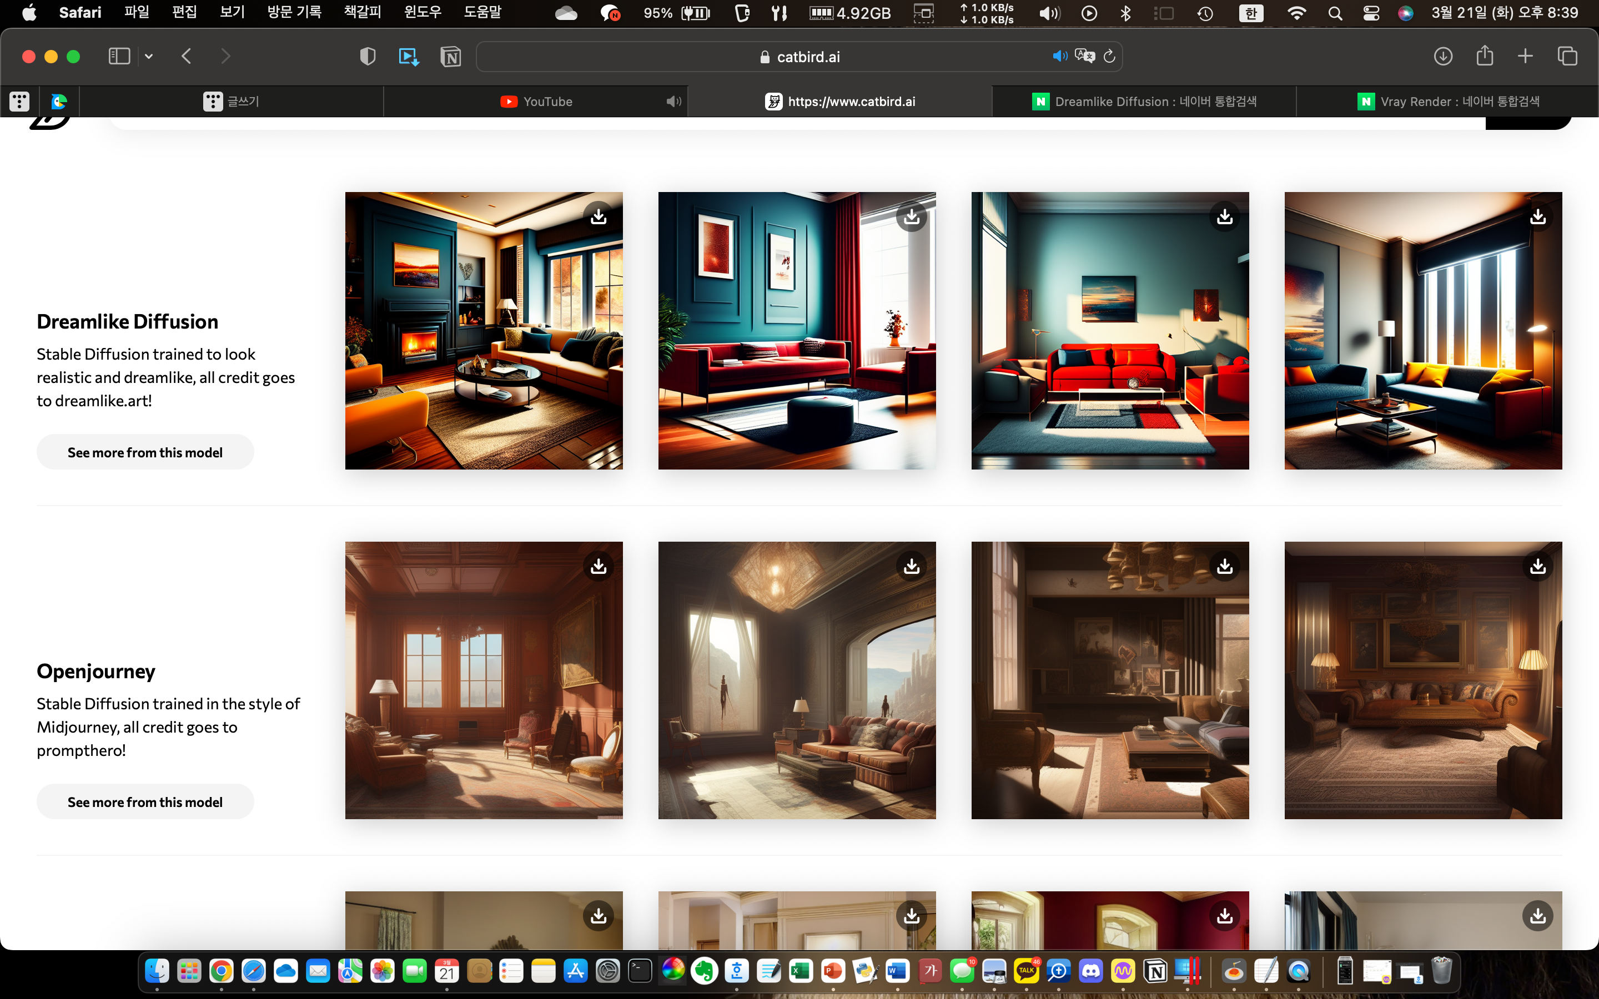Open the 책갈피 bookmarks menu
This screenshot has width=1599, height=999.
tap(362, 13)
